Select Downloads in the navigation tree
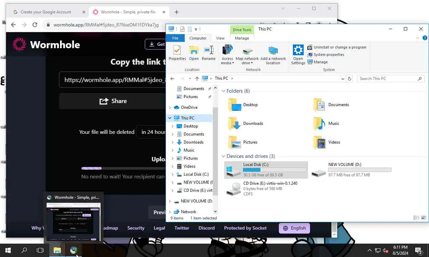Screen dimensions: 429x257 [x=193, y=142]
